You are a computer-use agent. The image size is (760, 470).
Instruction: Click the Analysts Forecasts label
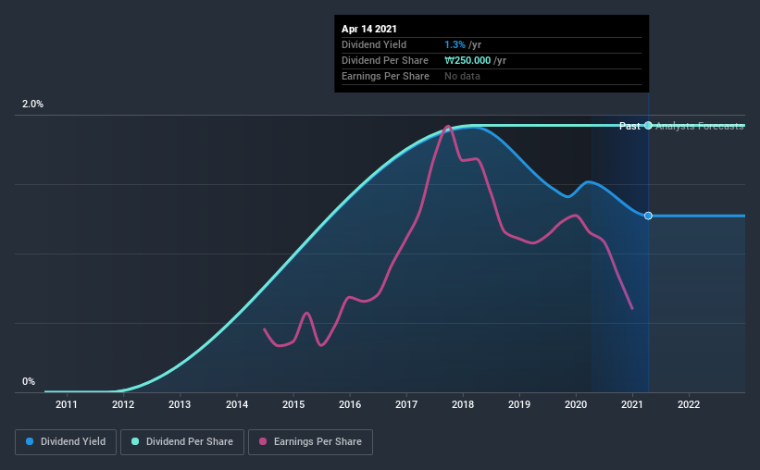coord(700,126)
